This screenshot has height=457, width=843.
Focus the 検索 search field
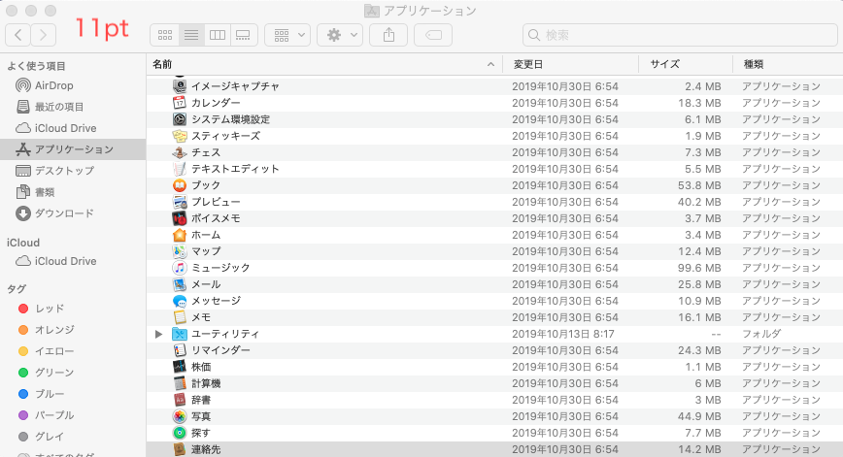click(680, 36)
